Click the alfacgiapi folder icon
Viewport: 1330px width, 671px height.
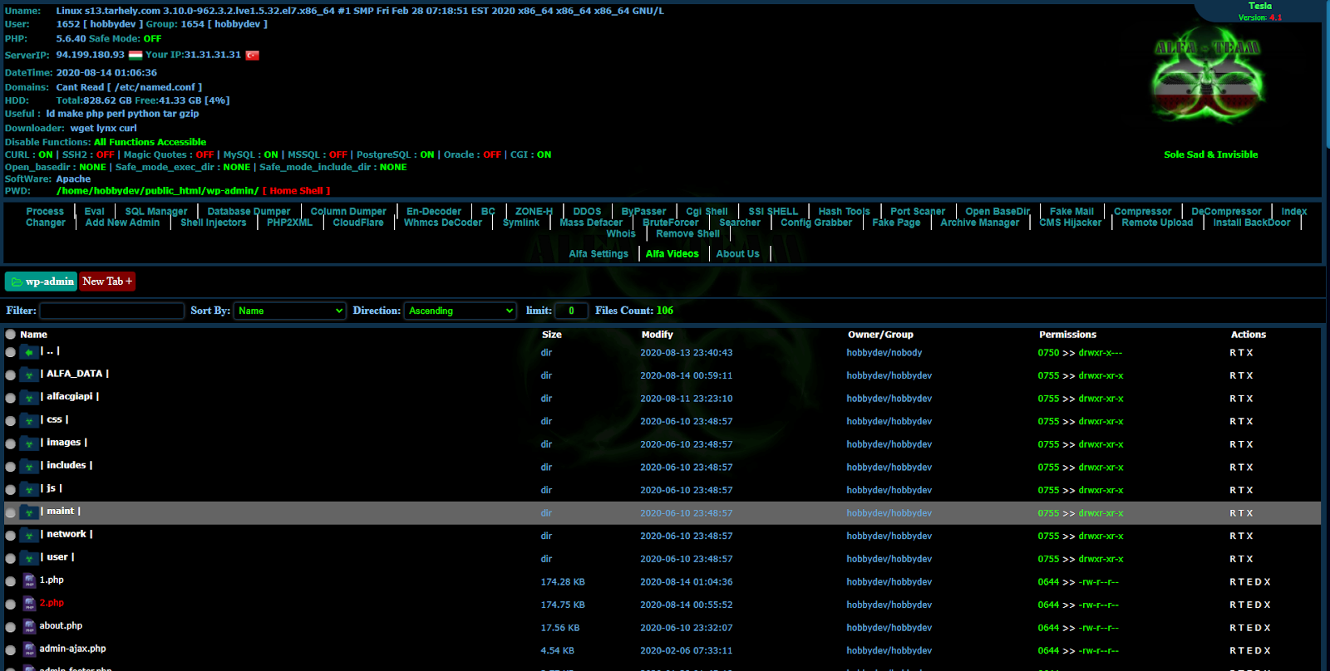[29, 398]
